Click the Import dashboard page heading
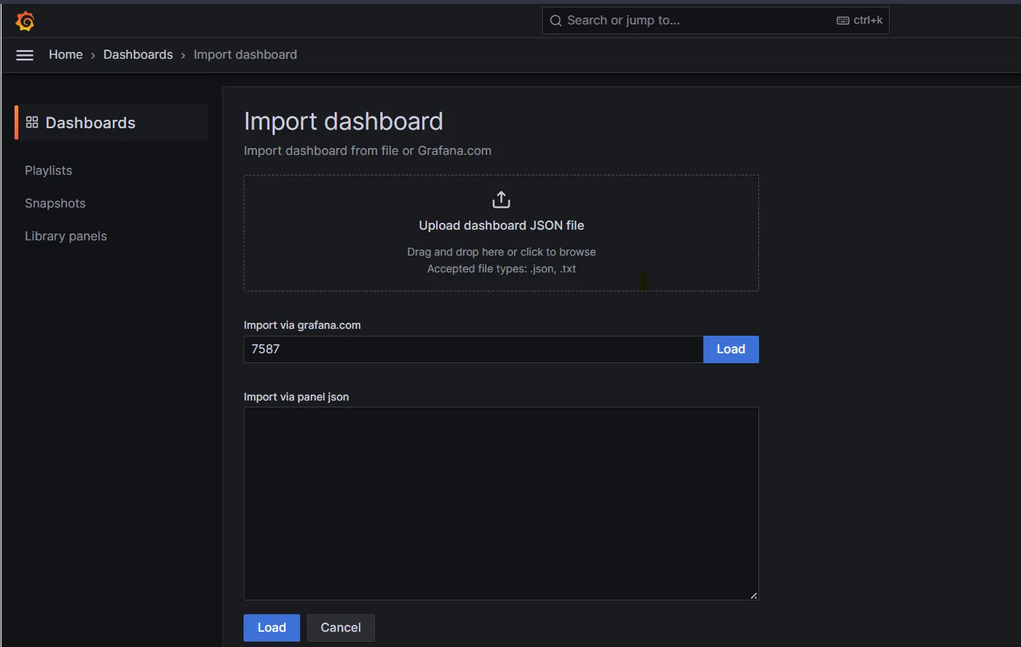Screen dimensions: 1021x647 (x=344, y=121)
